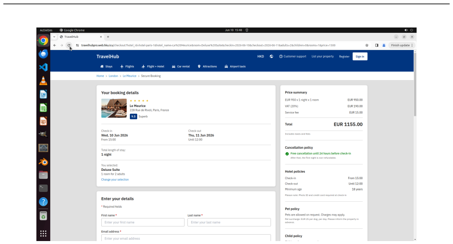The width and height of the screenshot is (453, 244).
Task: Click the Free cancellation policy text
Action: [321, 154]
